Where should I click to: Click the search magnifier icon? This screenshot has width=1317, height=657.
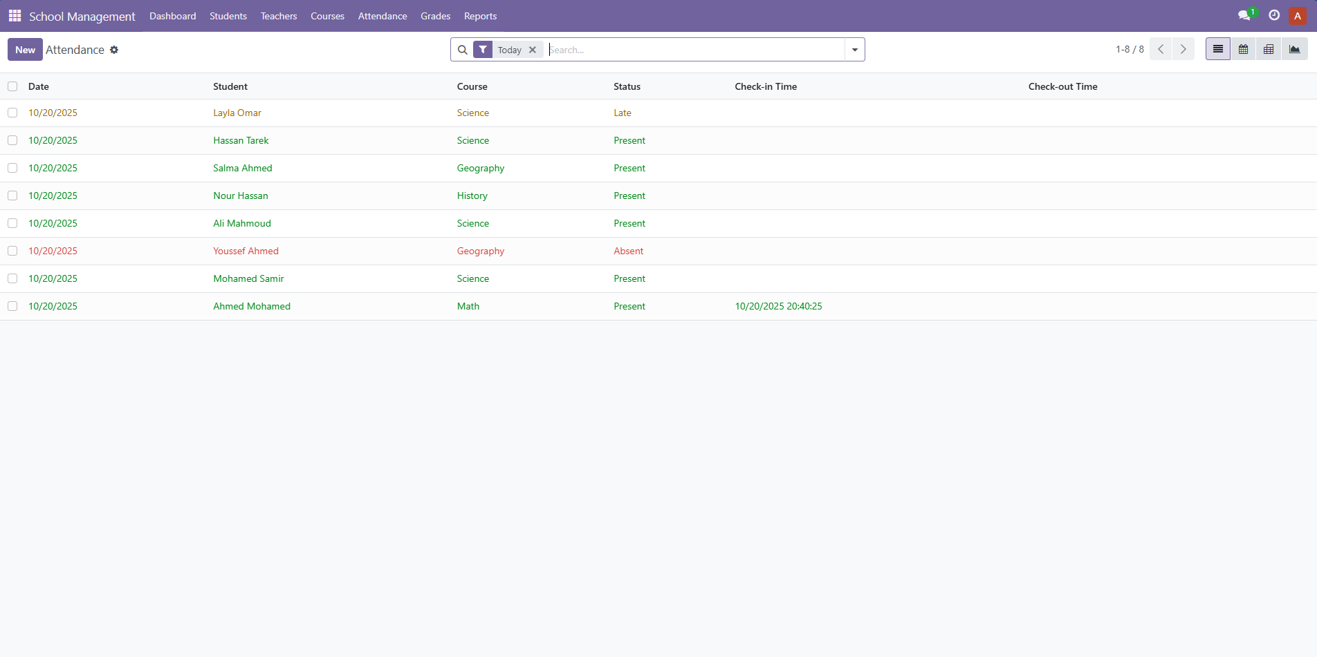click(x=463, y=50)
